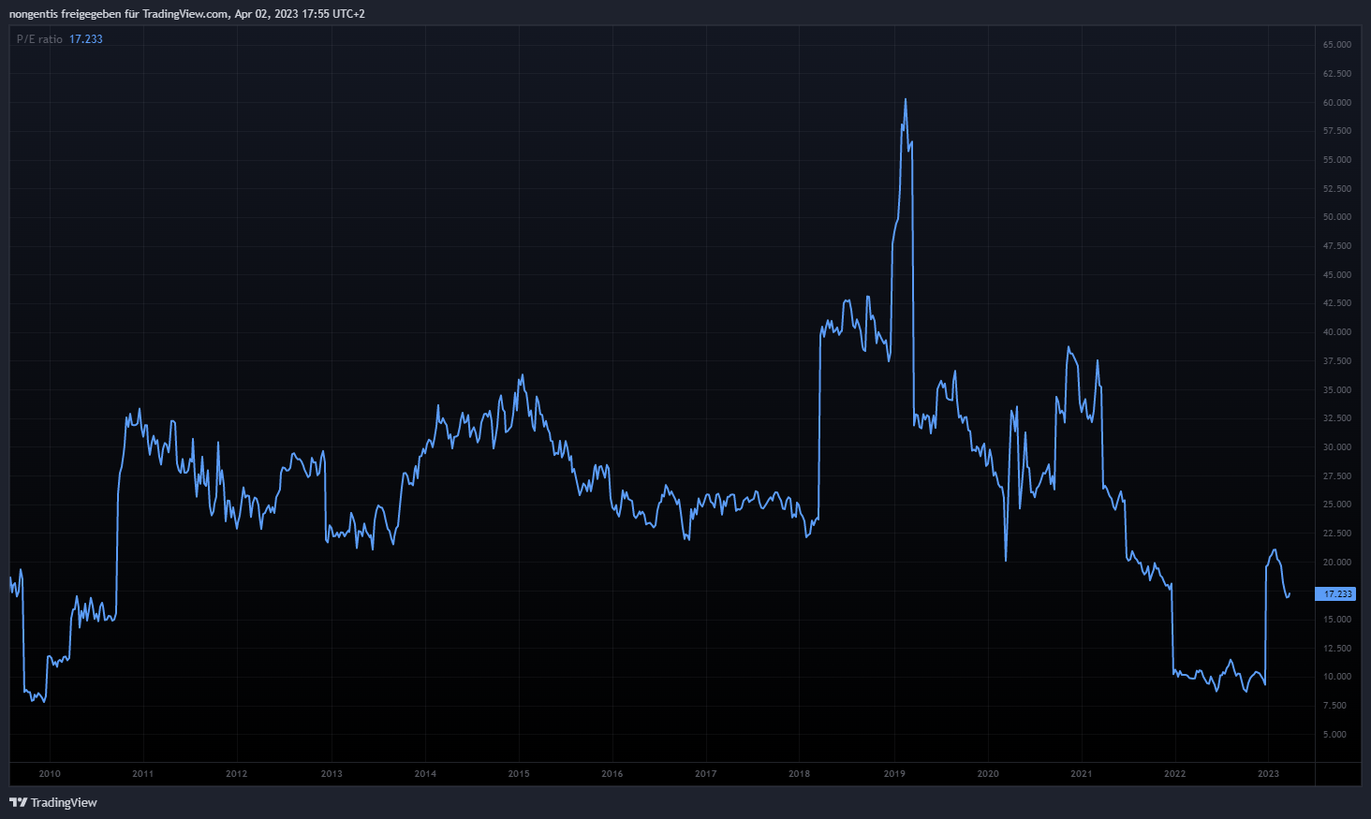Click the TradingView.com text in the header
Image resolution: width=1371 pixels, height=819 pixels.
[x=185, y=14]
